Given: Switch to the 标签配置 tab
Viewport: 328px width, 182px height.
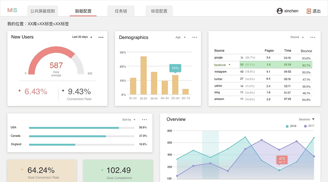Looking at the screenshot, I should 159,11.
